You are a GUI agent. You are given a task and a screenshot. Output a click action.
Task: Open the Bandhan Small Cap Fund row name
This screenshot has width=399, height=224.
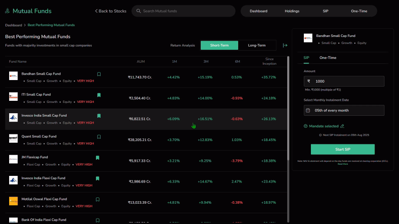tap(41, 74)
